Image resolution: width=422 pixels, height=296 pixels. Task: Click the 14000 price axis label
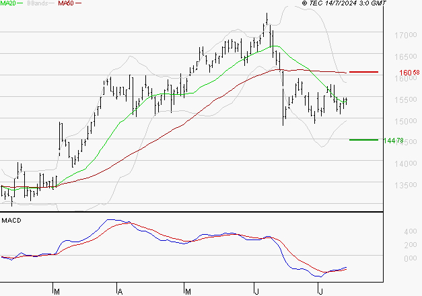[406, 163]
